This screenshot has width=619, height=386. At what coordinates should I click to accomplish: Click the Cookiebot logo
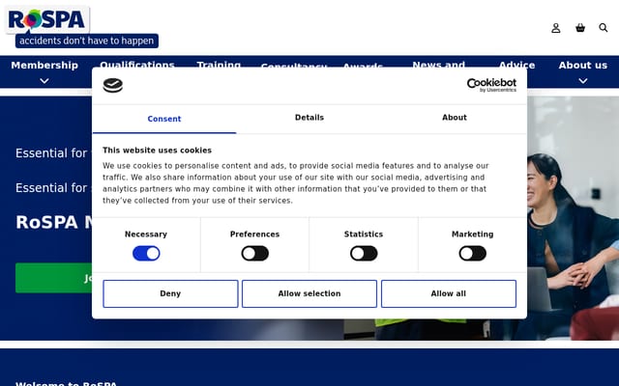(x=491, y=85)
